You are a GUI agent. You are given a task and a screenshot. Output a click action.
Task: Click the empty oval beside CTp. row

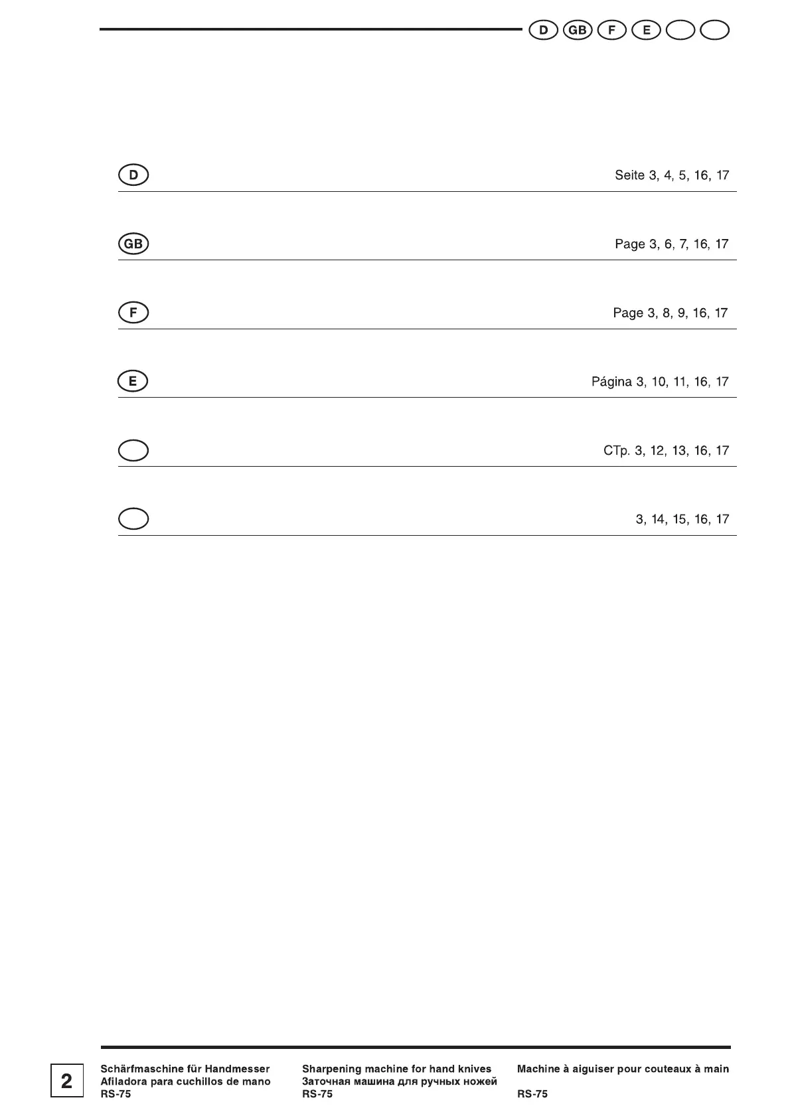pyautogui.click(x=133, y=450)
